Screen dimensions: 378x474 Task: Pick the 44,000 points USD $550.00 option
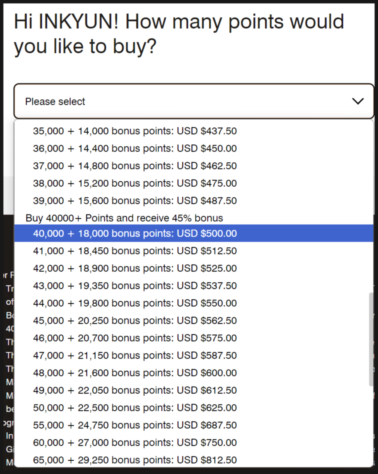(135, 303)
